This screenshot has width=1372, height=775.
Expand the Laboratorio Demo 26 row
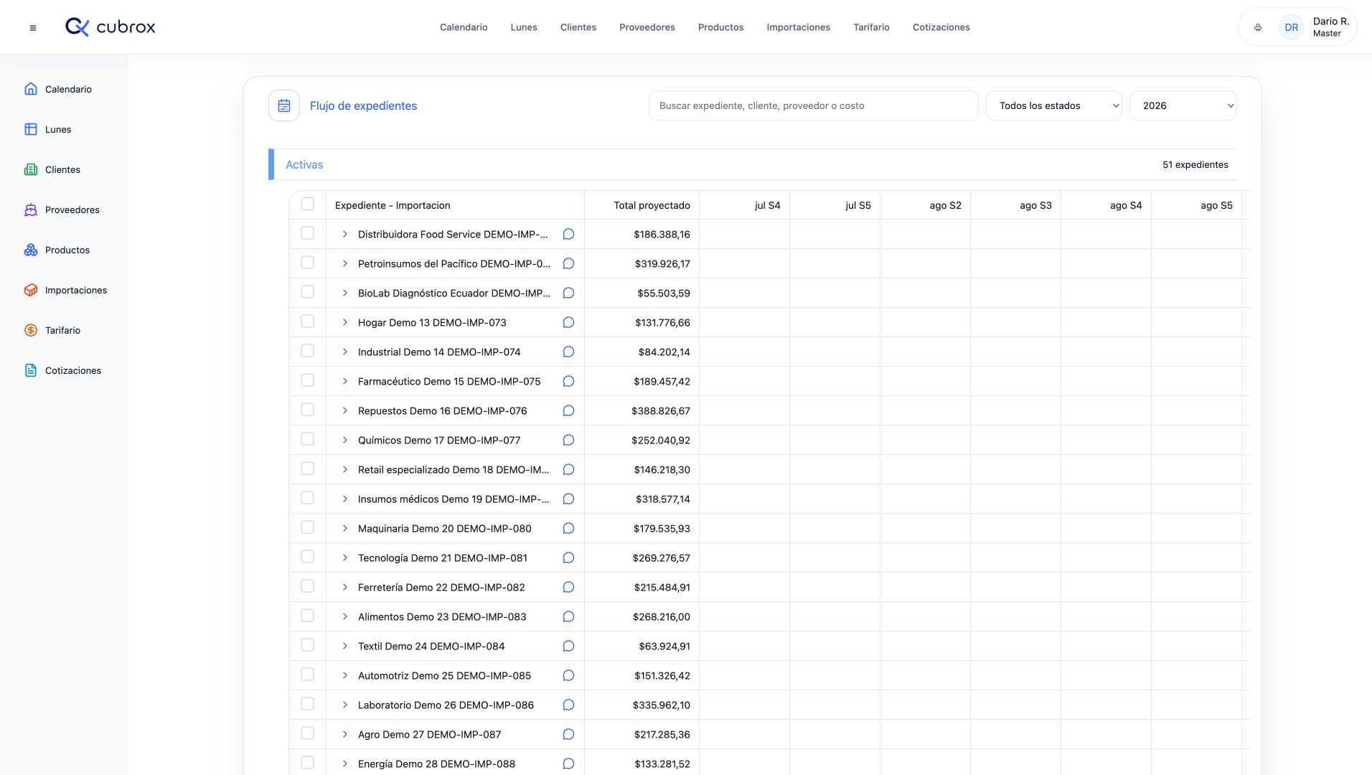345,705
